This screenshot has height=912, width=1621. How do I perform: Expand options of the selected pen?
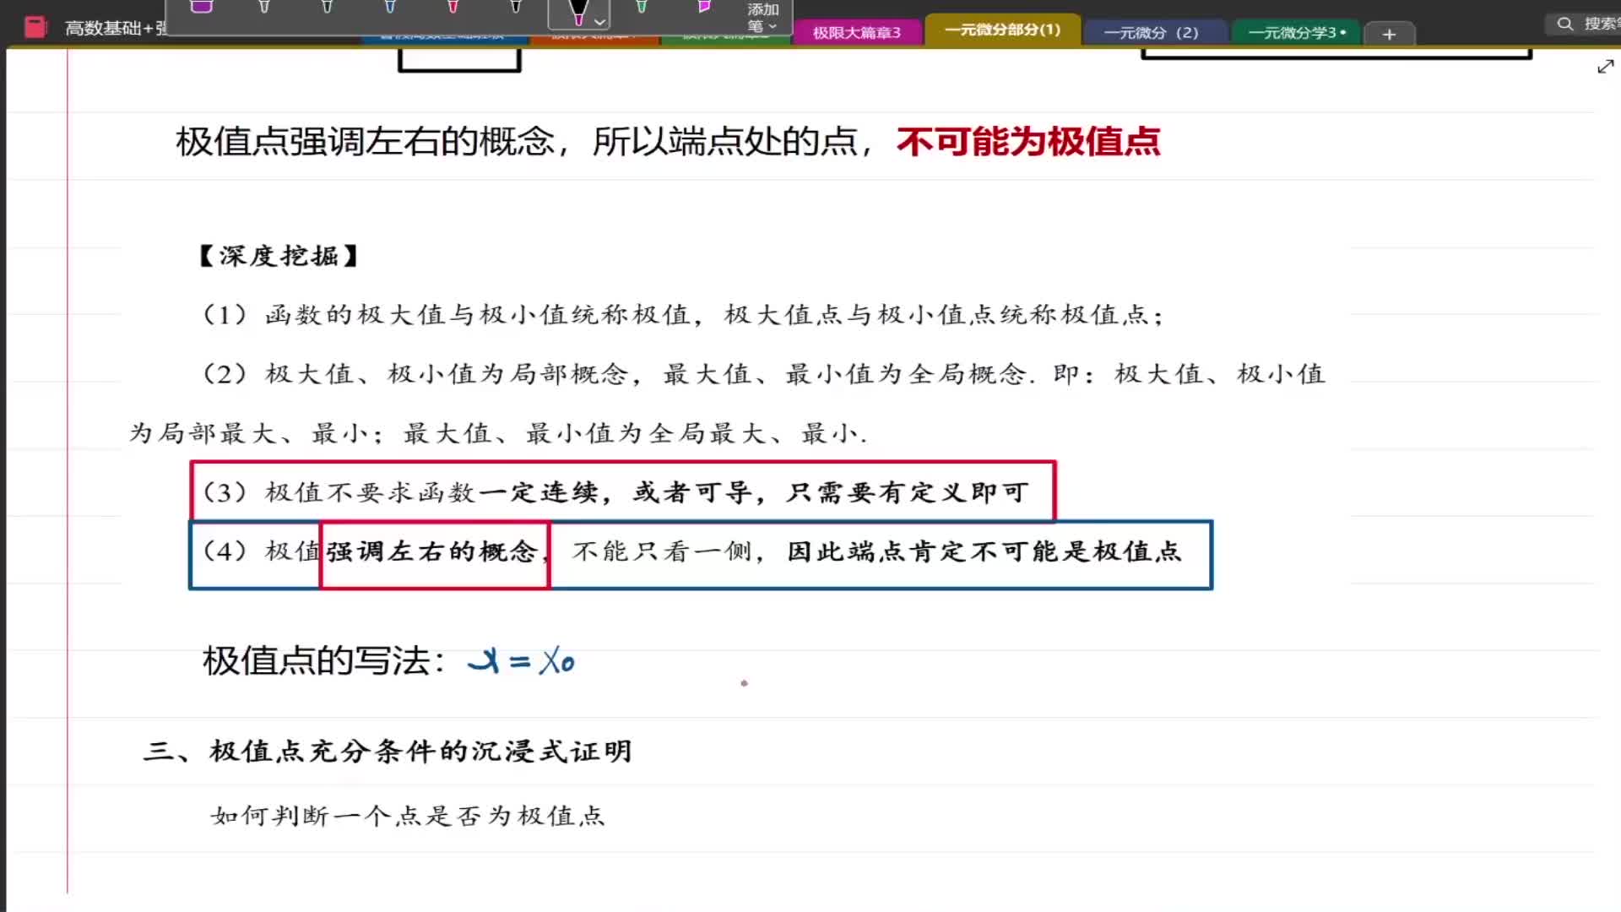pos(599,22)
